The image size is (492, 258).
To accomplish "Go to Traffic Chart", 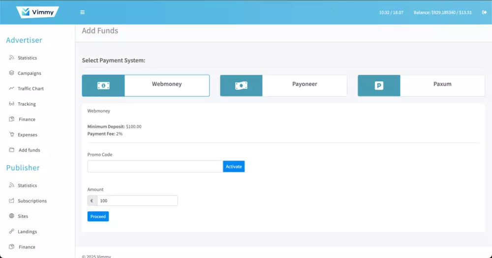I will (x=31, y=88).
